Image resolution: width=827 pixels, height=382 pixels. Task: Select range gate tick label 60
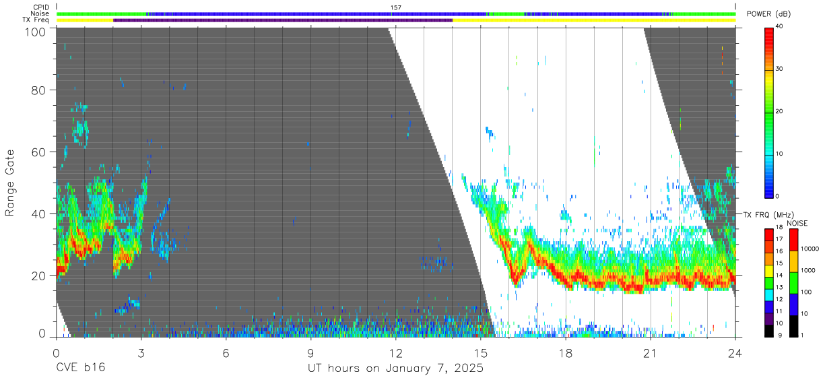coord(39,152)
